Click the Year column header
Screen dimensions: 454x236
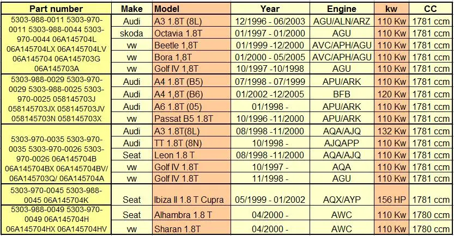[270, 9]
